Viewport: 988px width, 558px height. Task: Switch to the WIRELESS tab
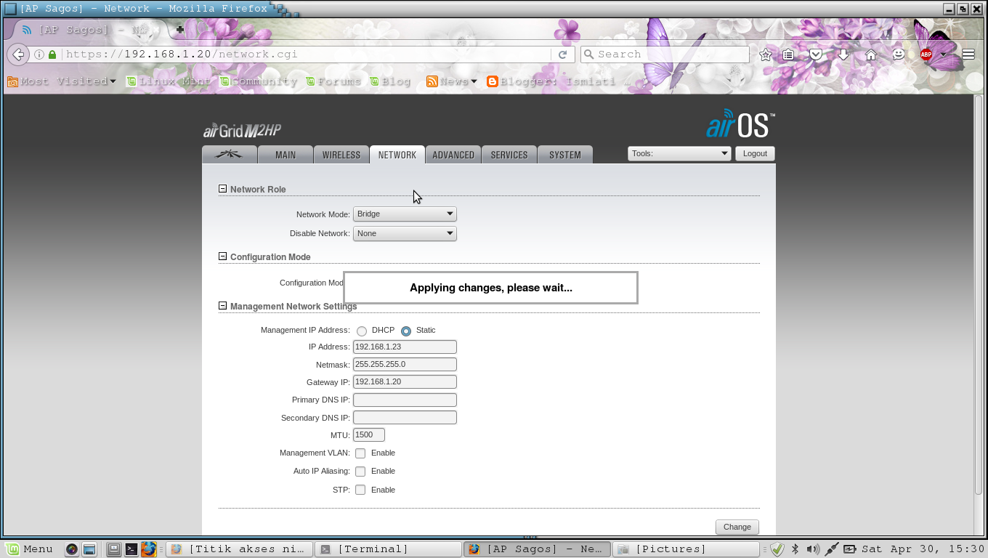[x=341, y=154]
